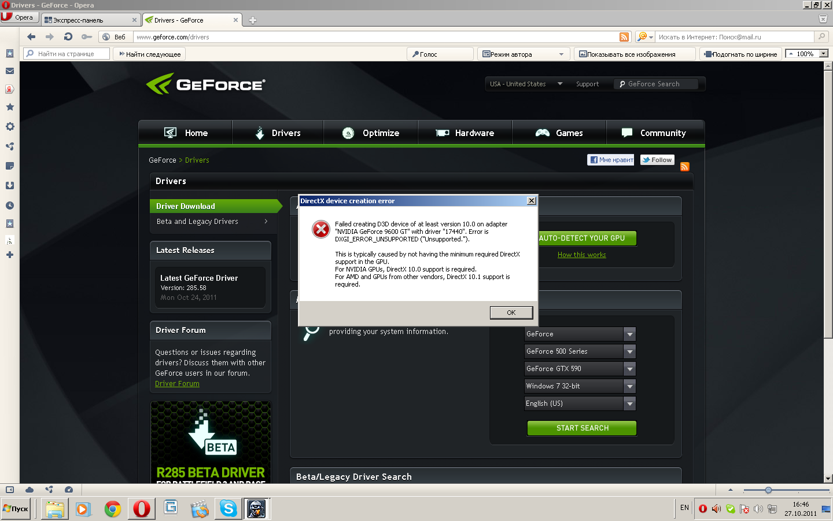The width and height of the screenshot is (833, 521).
Task: Add a panel with the sidebar plus icon
Action: coord(10,255)
